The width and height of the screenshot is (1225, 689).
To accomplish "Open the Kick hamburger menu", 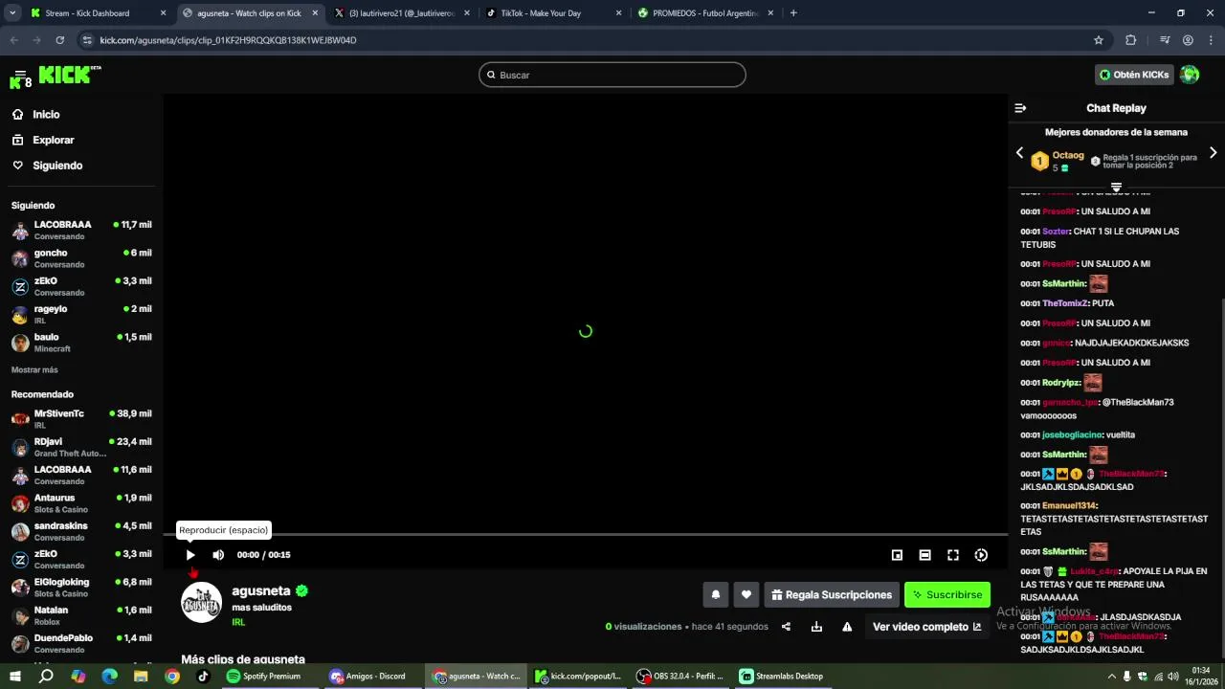I will click(x=19, y=76).
